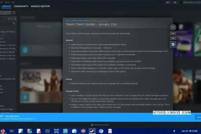Launch Firefox from the taskbar
This screenshot has height=134, width=201.
pos(3,131)
